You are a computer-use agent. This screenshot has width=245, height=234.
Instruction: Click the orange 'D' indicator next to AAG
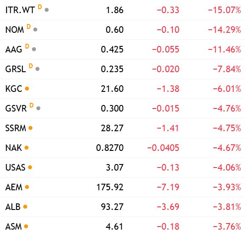click(x=27, y=46)
